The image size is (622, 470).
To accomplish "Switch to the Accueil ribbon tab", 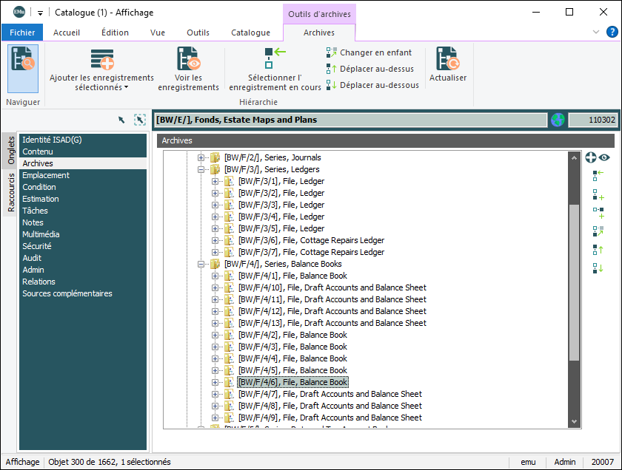I will coord(67,33).
